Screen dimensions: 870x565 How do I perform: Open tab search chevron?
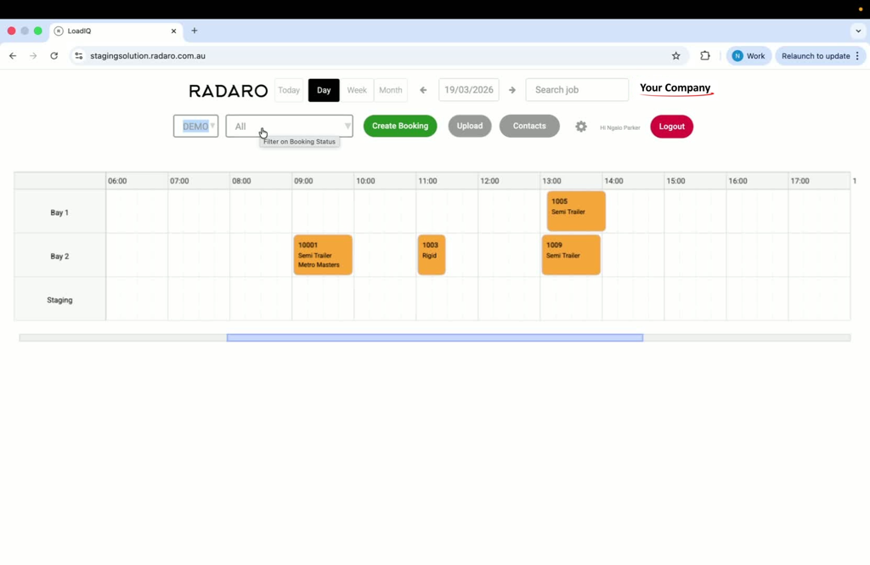[858, 31]
